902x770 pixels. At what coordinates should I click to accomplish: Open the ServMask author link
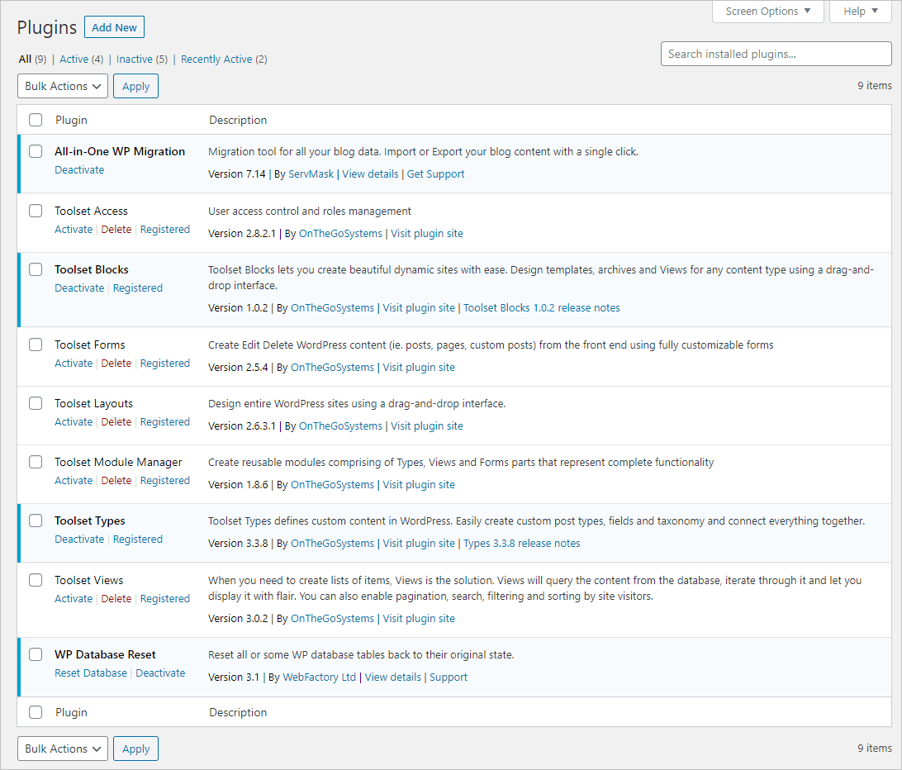point(311,173)
